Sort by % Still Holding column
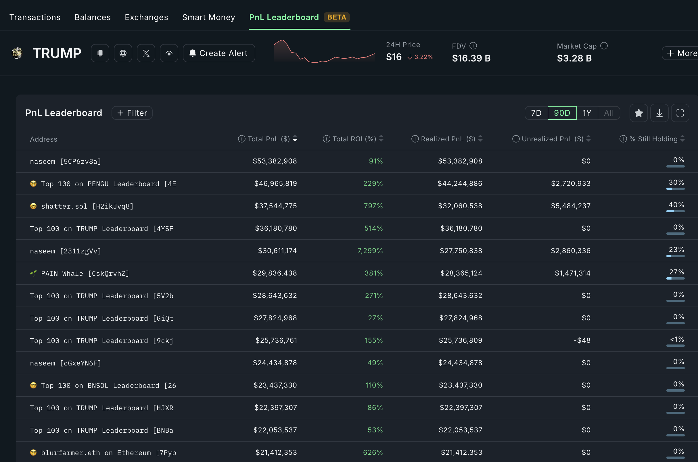The image size is (698, 462). pos(653,139)
